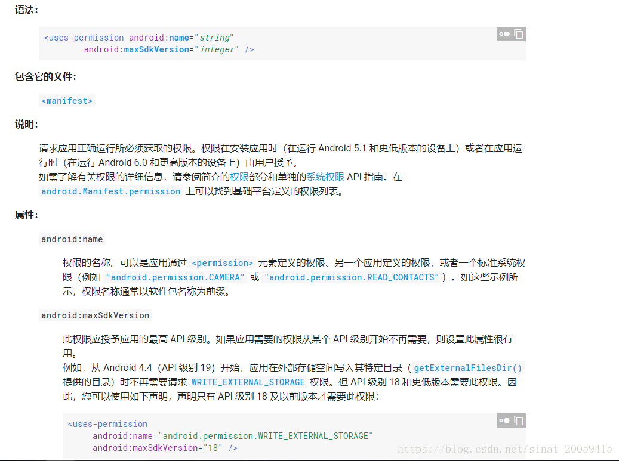
Task: Click <uses-permission in syntax code block
Action: [84, 38]
